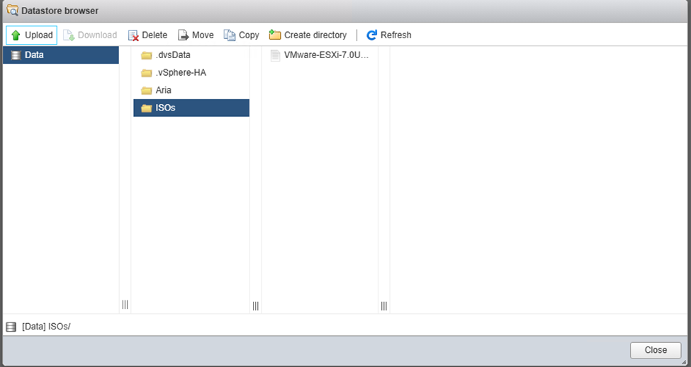Image resolution: width=691 pixels, height=367 pixels.
Task: Click the green Upload arrow icon
Action: click(x=16, y=35)
